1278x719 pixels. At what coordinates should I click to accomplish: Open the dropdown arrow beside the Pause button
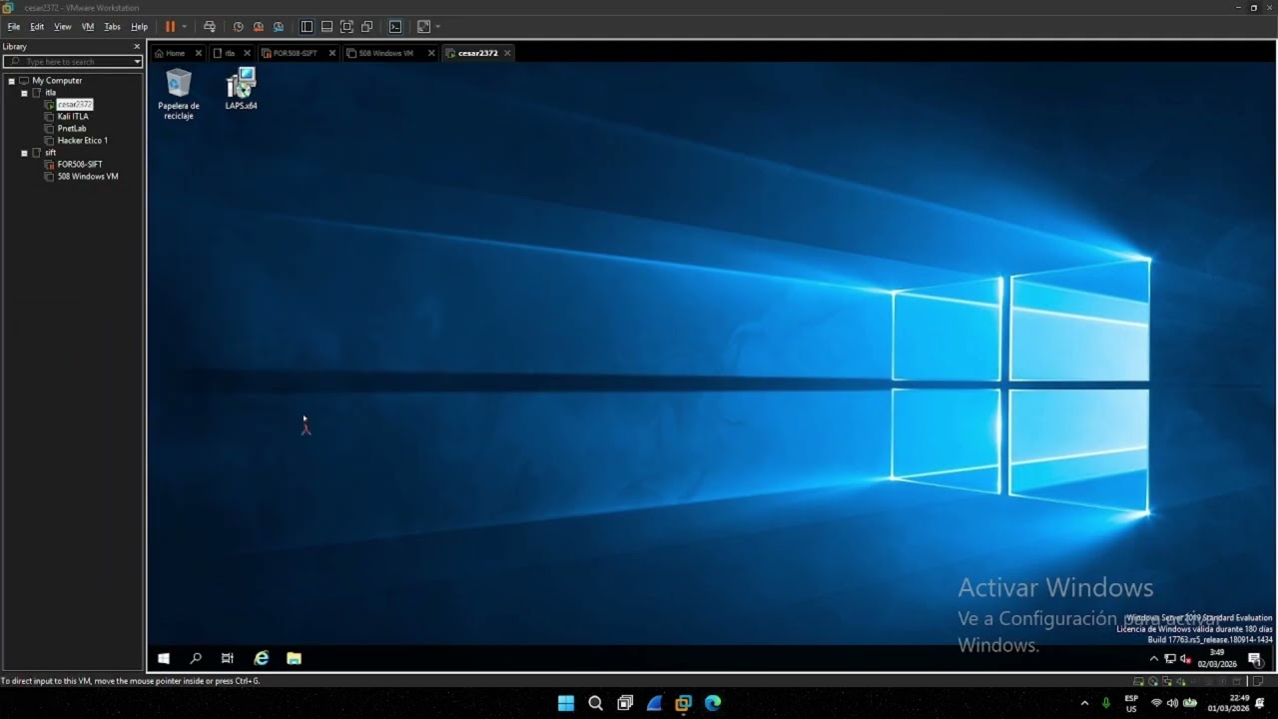coord(185,27)
